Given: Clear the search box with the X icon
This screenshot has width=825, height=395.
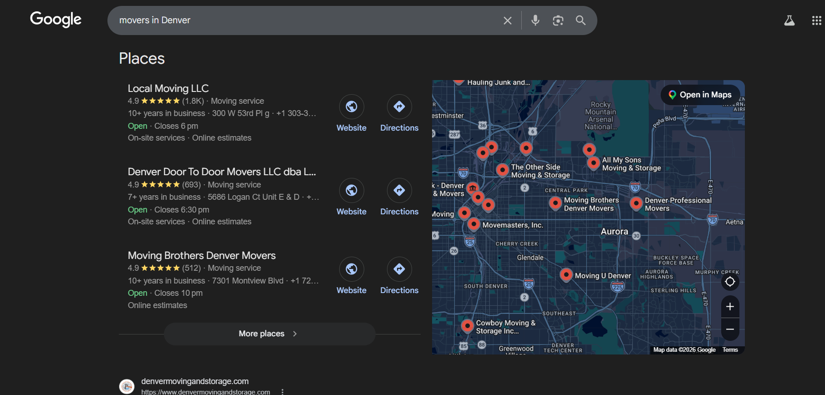Looking at the screenshot, I should tap(508, 20).
